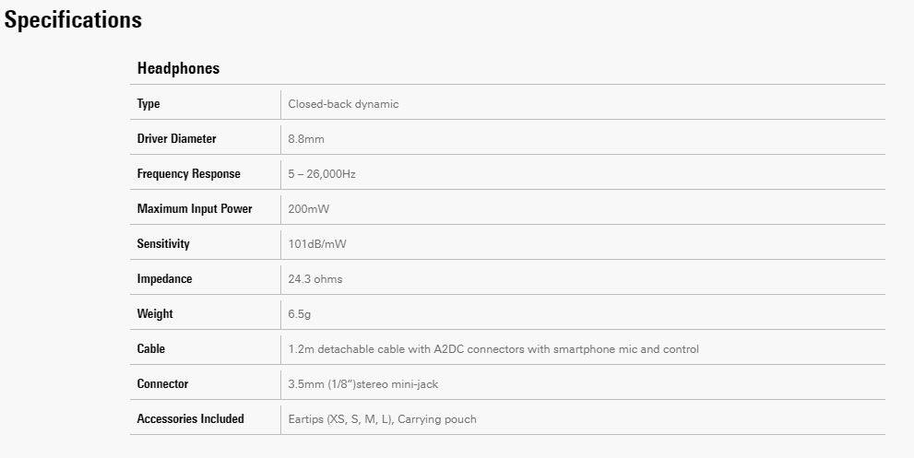Click the 24.3 ohms value
This screenshot has width=914, height=458.
point(315,279)
